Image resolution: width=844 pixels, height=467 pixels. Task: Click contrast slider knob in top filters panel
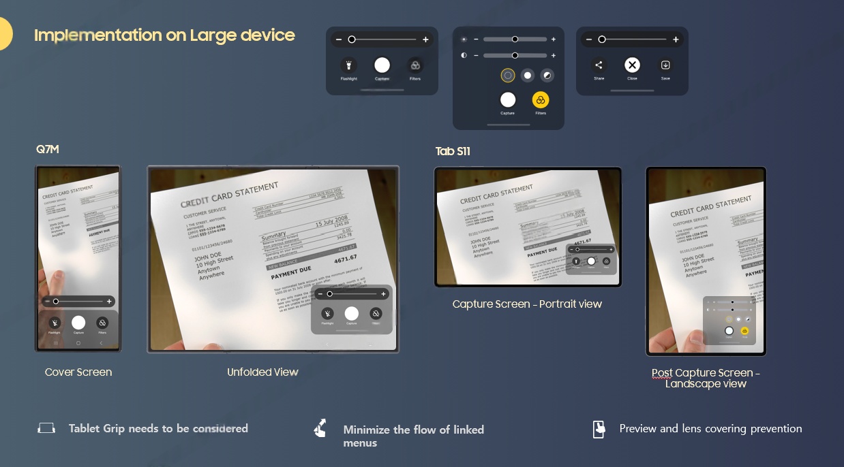(515, 55)
